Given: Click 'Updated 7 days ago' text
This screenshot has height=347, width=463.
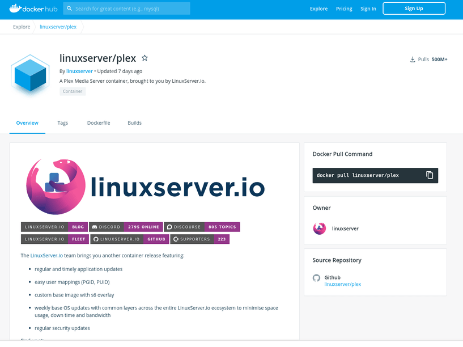Looking at the screenshot, I should 120,71.
